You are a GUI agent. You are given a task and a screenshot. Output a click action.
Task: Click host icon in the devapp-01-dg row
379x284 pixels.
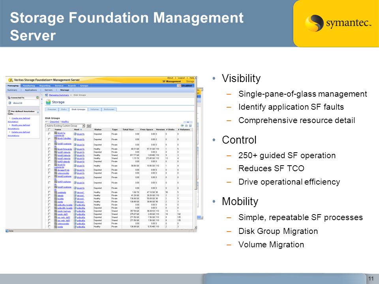click(x=75, y=170)
